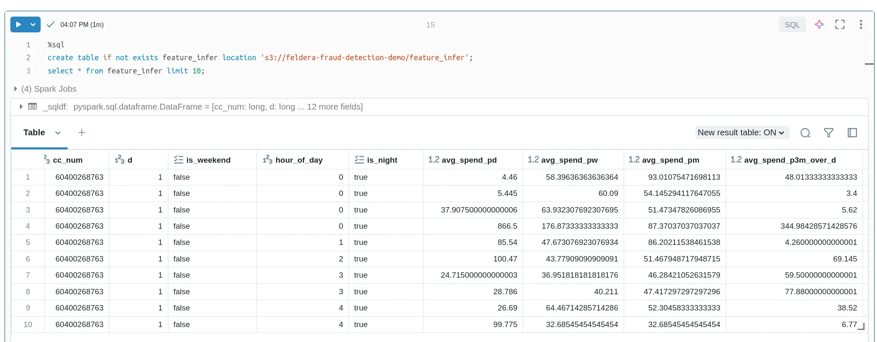Select row number 1 in results table
The width and height of the screenshot is (877, 342).
pyautogui.click(x=28, y=177)
